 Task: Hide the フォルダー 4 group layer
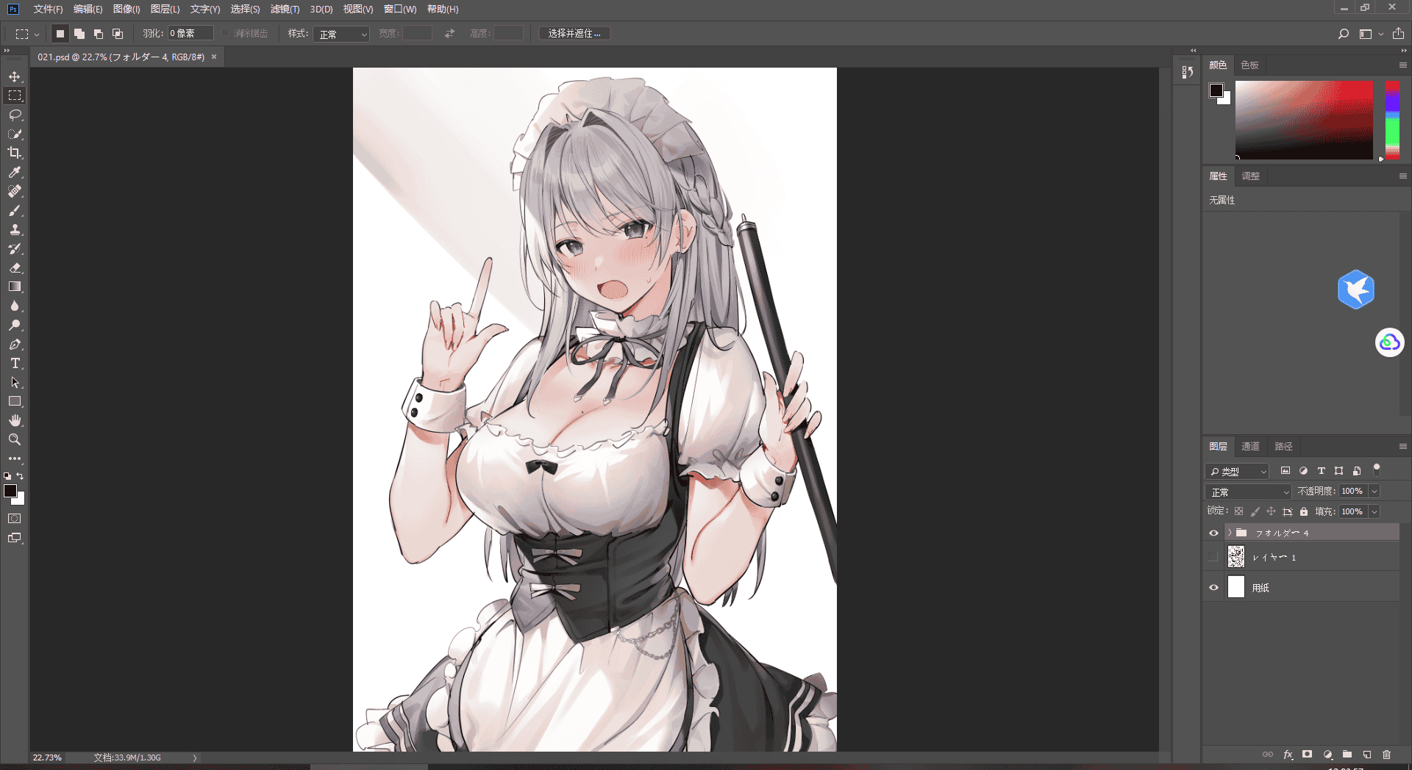1213,533
